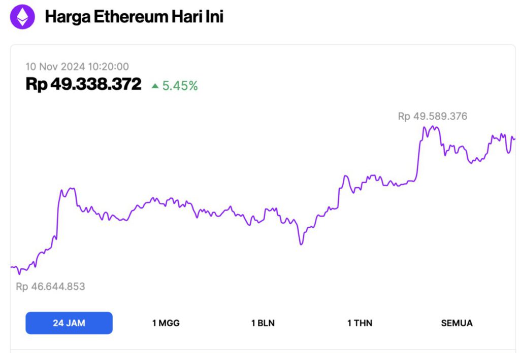Select the SEMUA time range
Screen dimensions: 520x353
click(x=457, y=323)
